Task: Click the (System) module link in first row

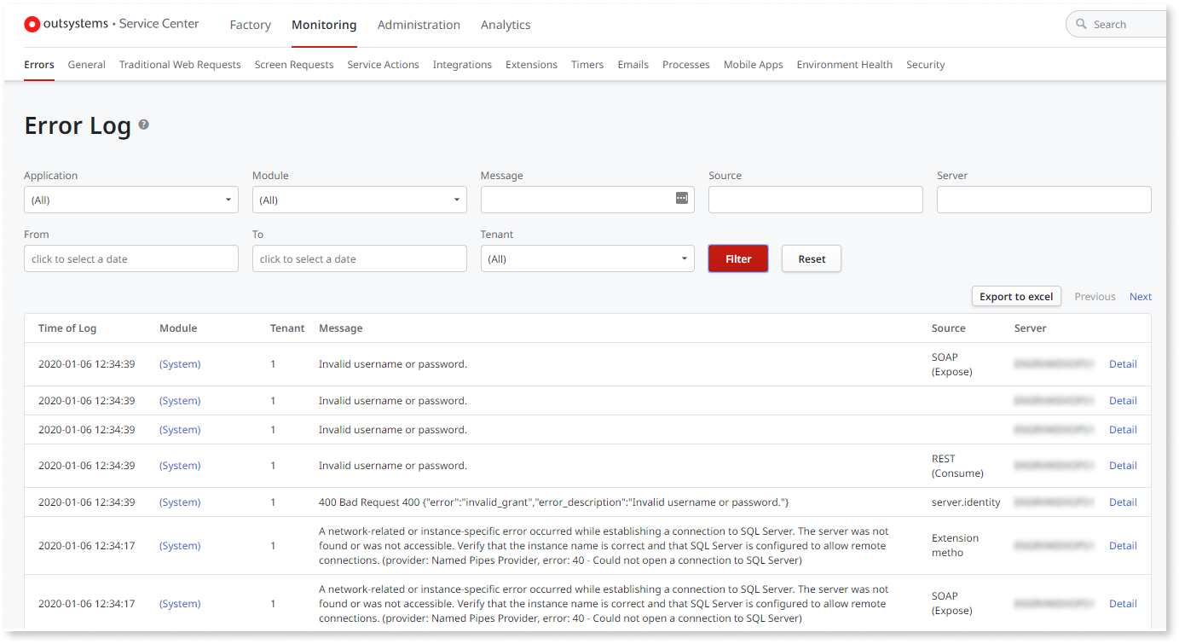Action: (x=179, y=363)
